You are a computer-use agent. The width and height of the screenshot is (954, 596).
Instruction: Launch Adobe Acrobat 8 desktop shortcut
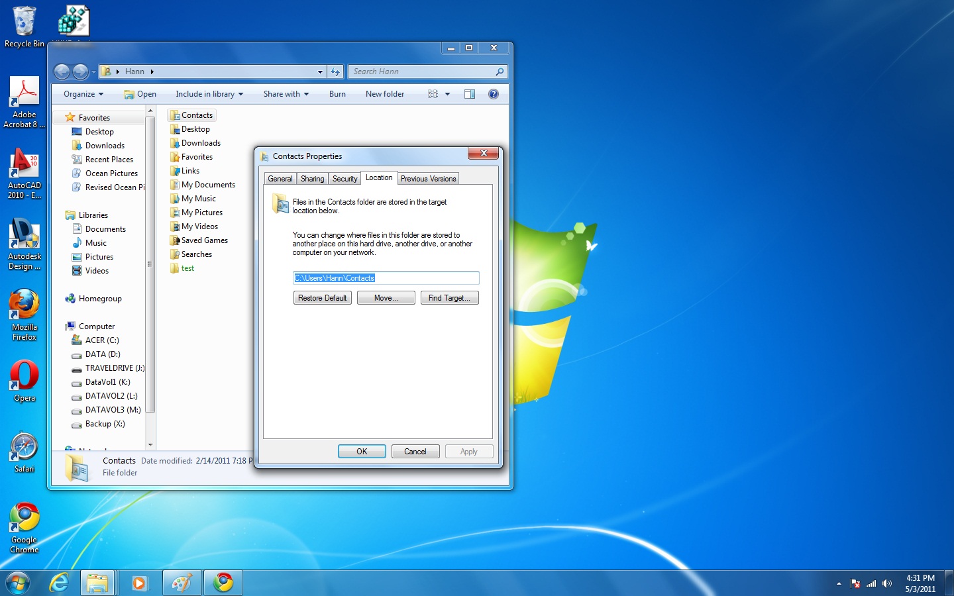25,102
